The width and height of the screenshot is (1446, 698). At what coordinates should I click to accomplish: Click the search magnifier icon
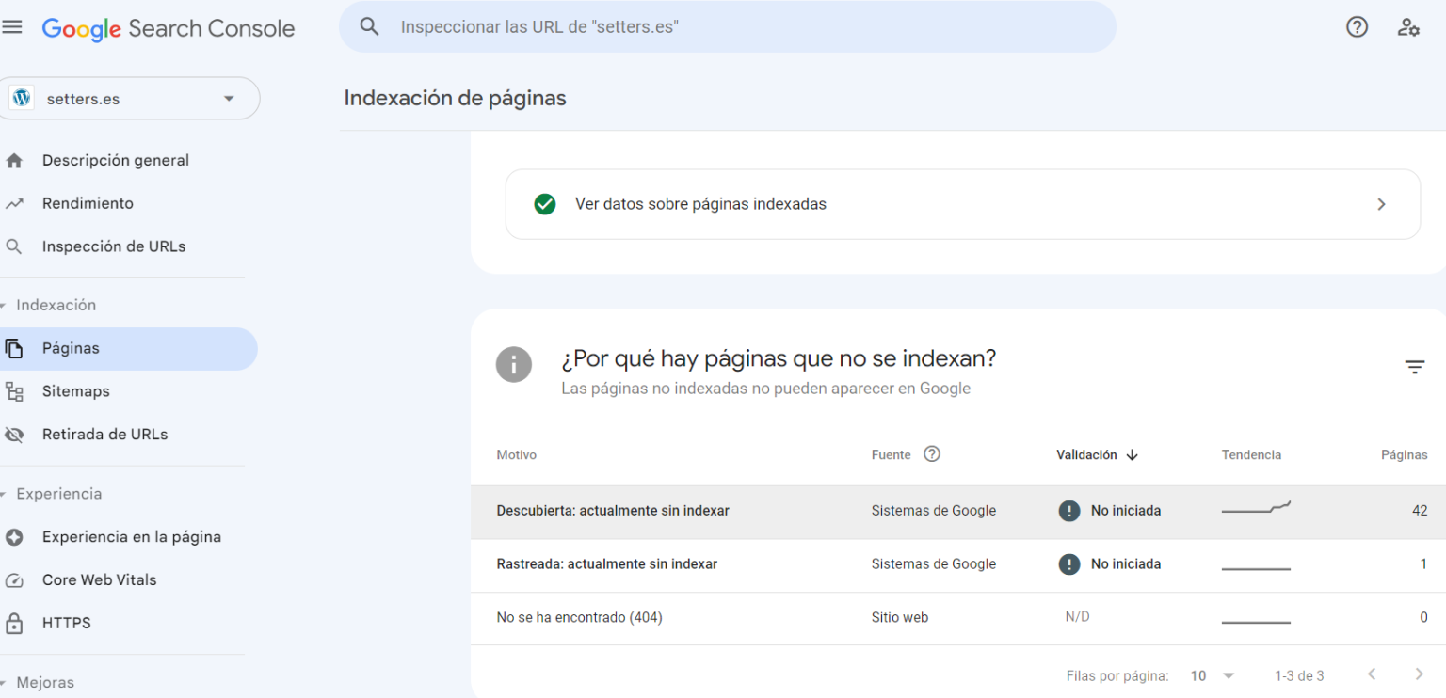coord(370,27)
